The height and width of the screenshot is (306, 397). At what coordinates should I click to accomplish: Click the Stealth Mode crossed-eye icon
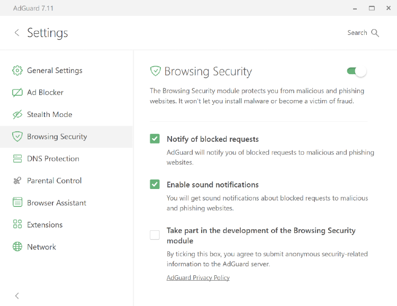coord(17,114)
